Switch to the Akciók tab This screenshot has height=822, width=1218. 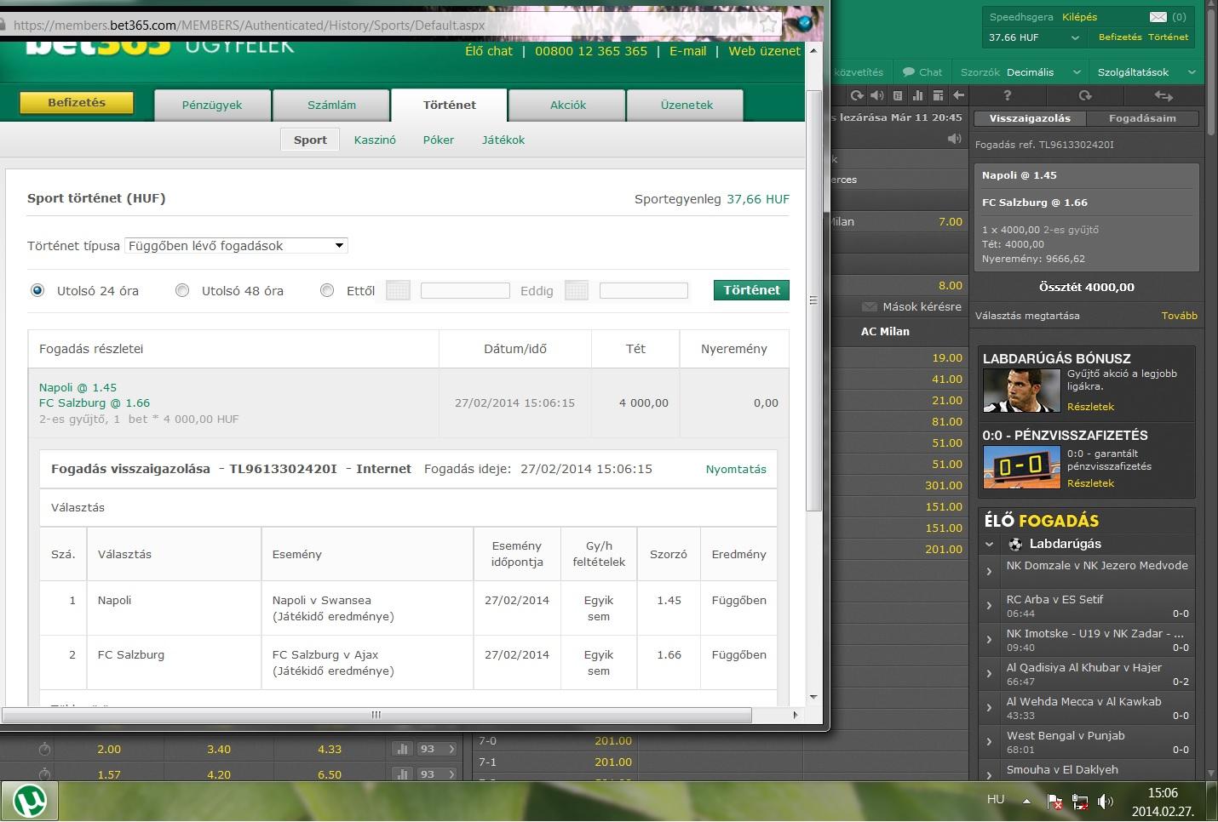(568, 105)
